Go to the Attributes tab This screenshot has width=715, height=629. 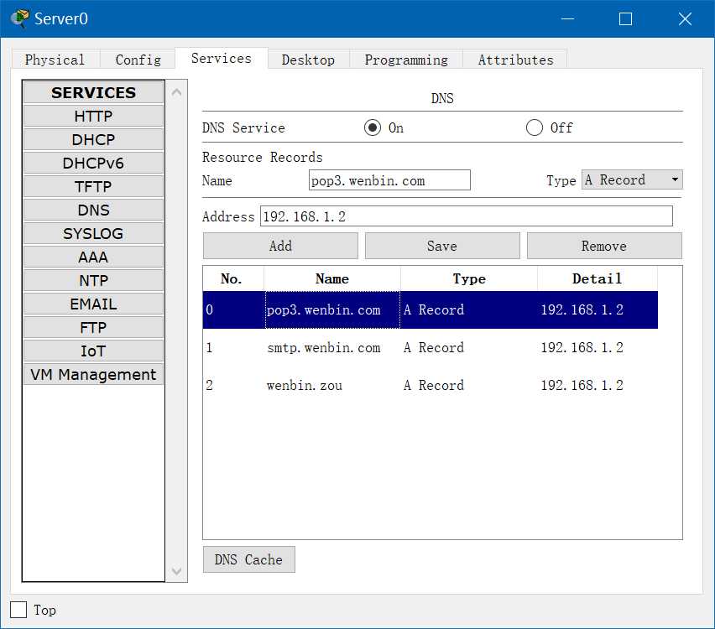point(516,60)
